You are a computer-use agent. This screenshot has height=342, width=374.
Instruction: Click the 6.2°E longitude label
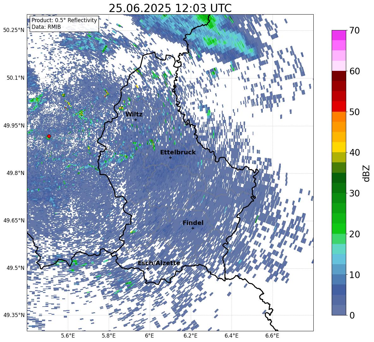190,336
